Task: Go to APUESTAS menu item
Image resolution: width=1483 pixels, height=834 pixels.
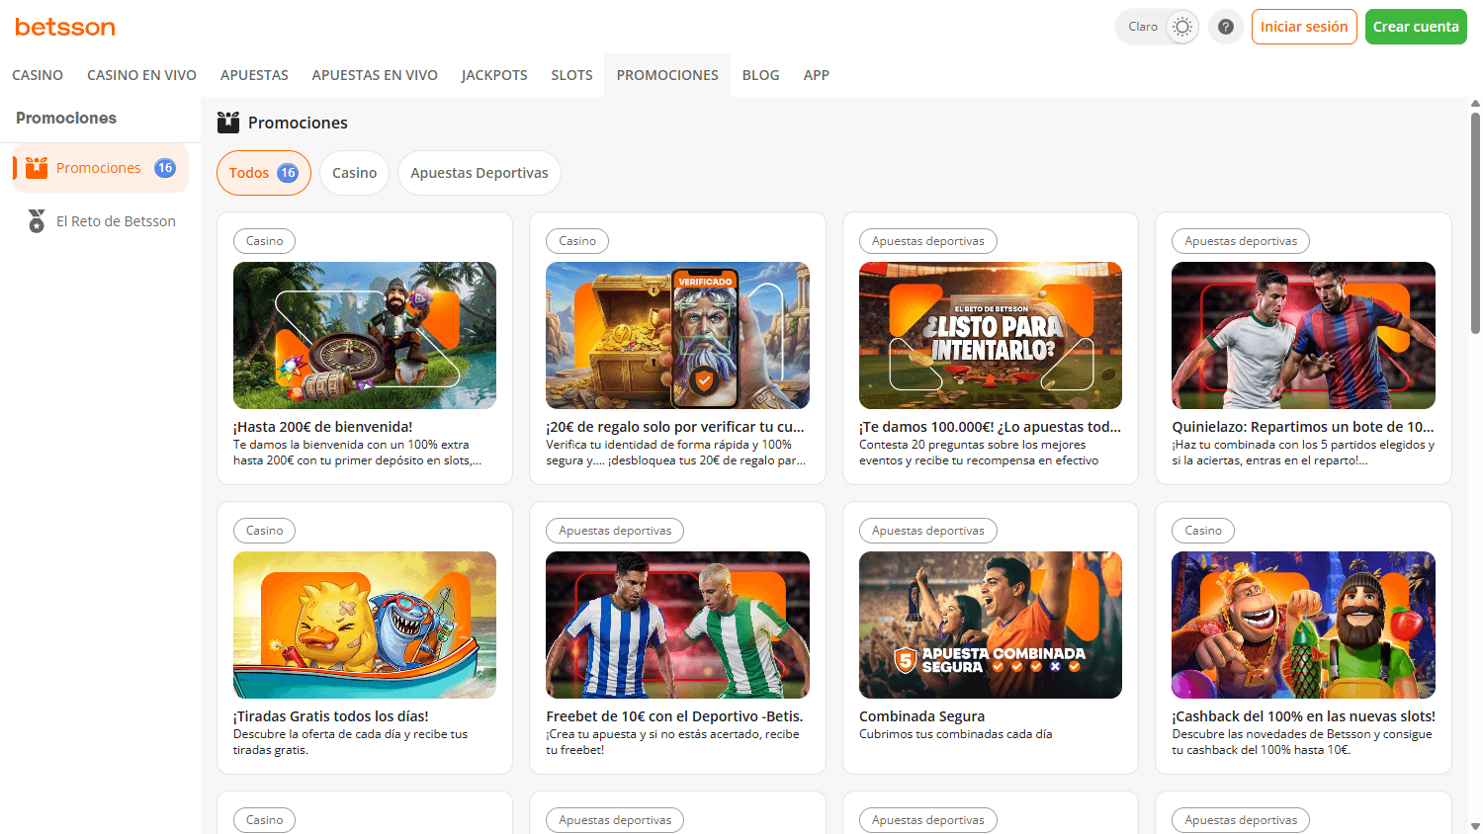Action: [254, 75]
